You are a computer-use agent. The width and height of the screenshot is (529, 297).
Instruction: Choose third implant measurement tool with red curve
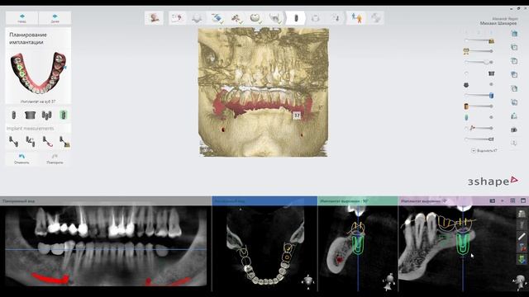pyautogui.click(x=48, y=142)
